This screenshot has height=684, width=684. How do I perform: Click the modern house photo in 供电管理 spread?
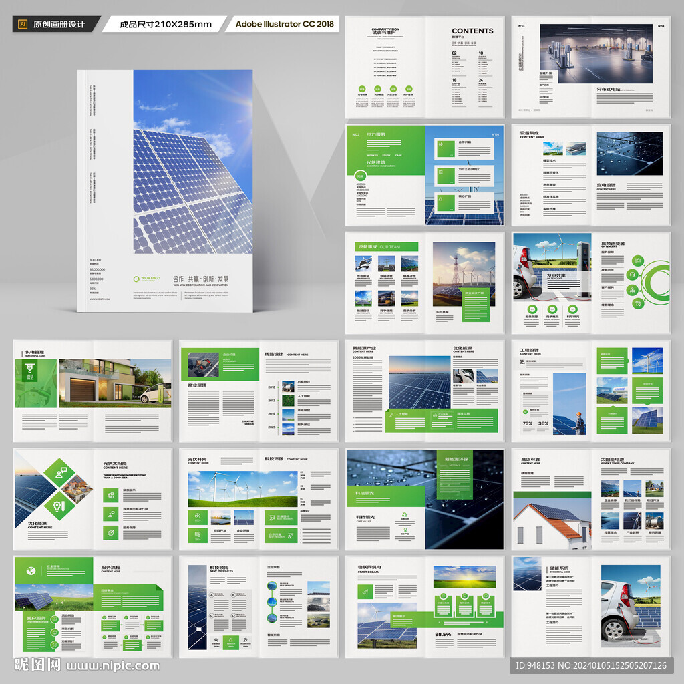pos(115,383)
